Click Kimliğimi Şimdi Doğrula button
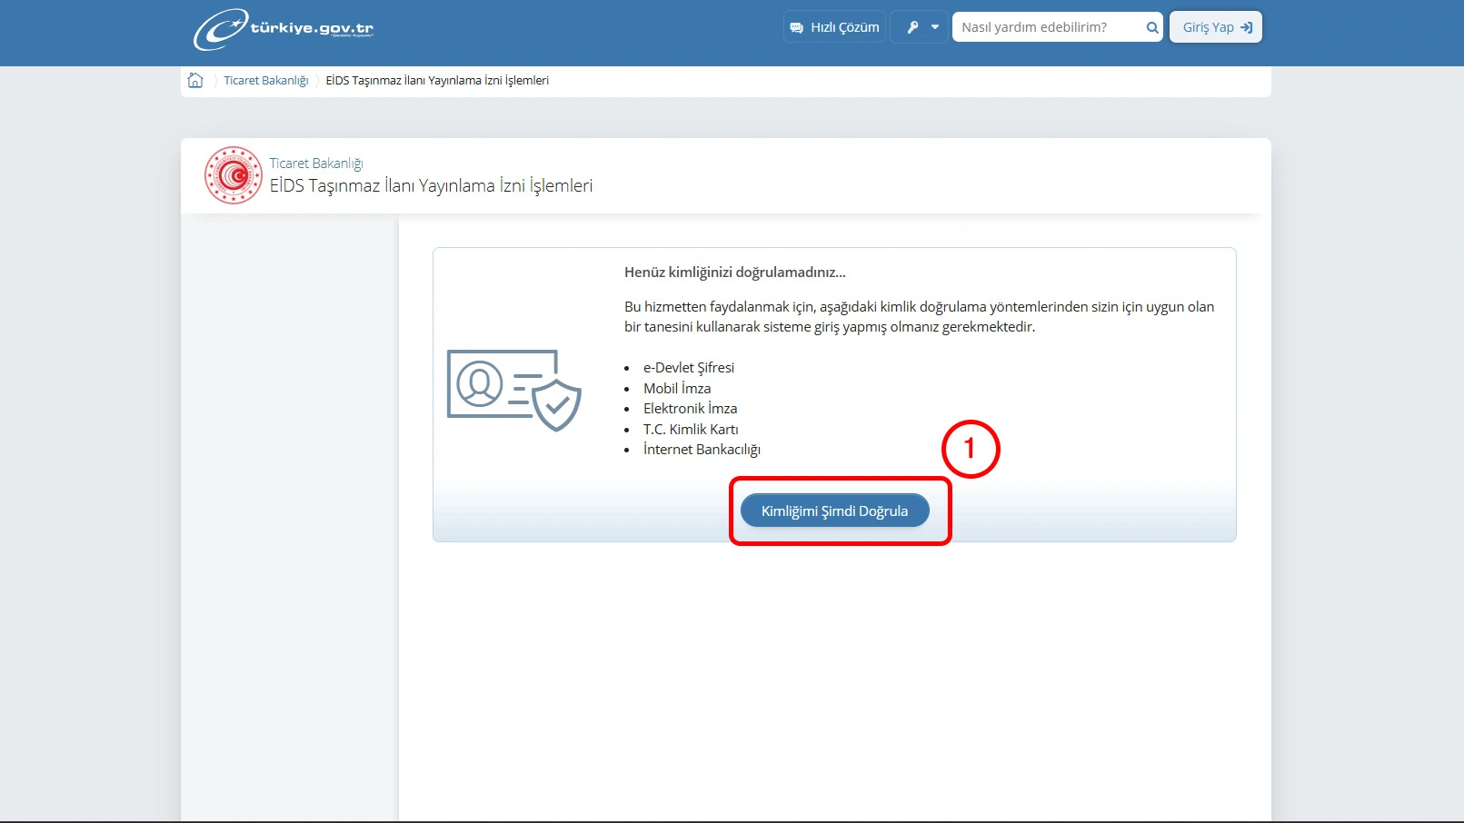The width and height of the screenshot is (1464, 823). pos(835,511)
